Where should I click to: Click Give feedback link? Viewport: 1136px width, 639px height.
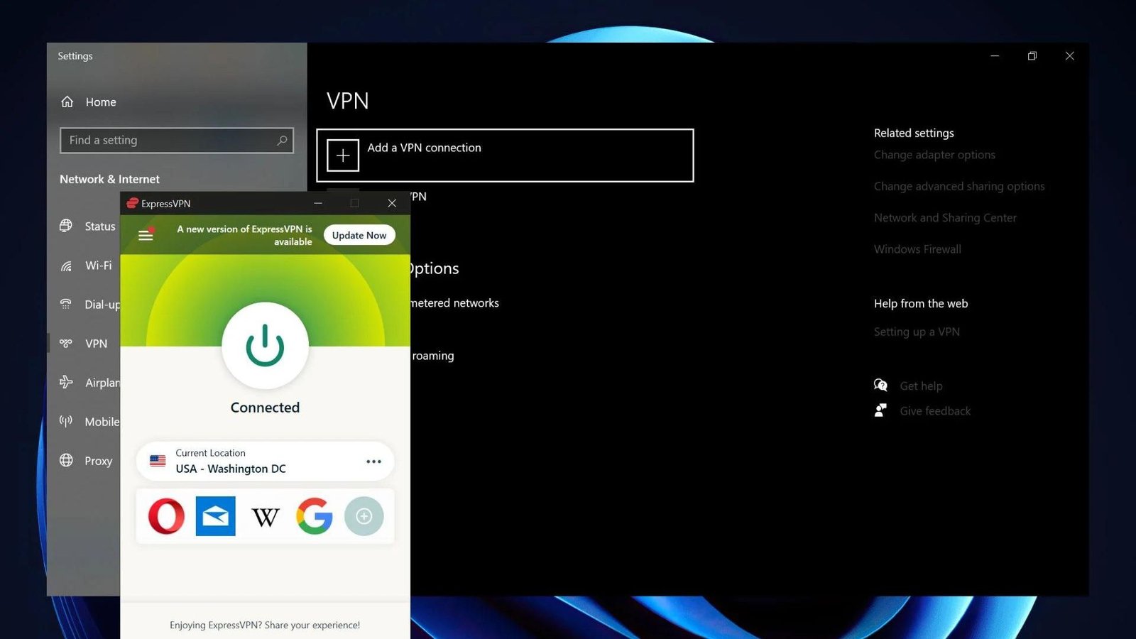click(x=935, y=411)
